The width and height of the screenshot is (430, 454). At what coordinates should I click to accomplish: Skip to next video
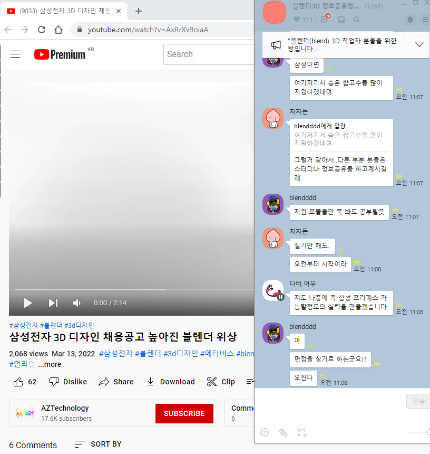click(53, 303)
